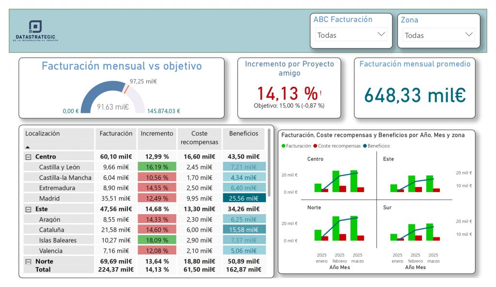
Task: Sort table by Incremento column header
Action: [156, 133]
